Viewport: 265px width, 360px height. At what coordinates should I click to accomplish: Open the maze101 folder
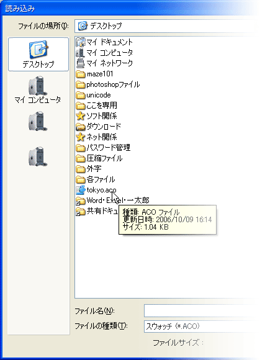[94, 74]
